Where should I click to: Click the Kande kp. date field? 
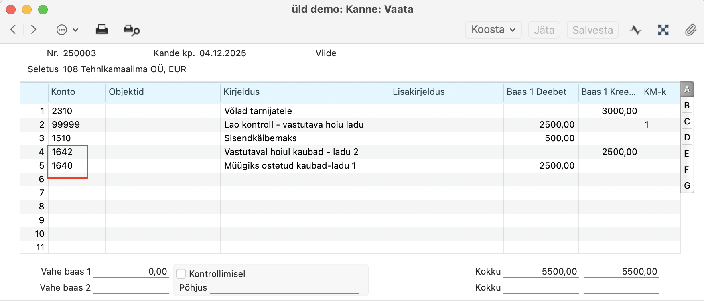(x=233, y=53)
